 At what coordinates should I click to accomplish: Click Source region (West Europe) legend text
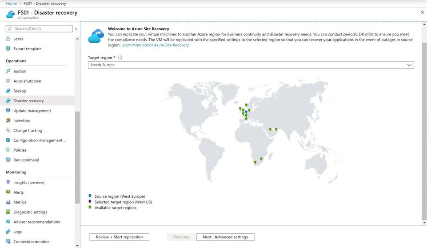pyautogui.click(x=120, y=196)
